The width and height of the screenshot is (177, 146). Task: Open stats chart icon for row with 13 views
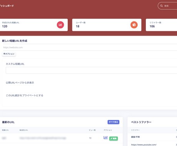105,138
